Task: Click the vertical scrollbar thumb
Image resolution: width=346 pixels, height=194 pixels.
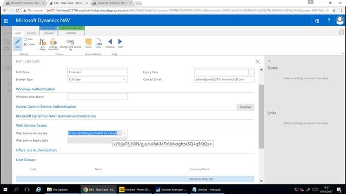Action: [261, 116]
